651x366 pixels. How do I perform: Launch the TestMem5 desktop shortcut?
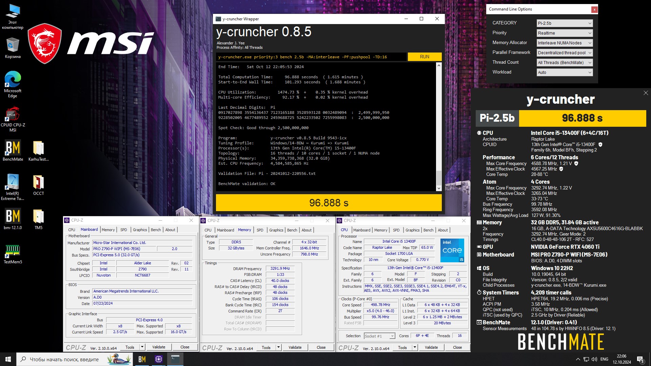pyautogui.click(x=13, y=254)
